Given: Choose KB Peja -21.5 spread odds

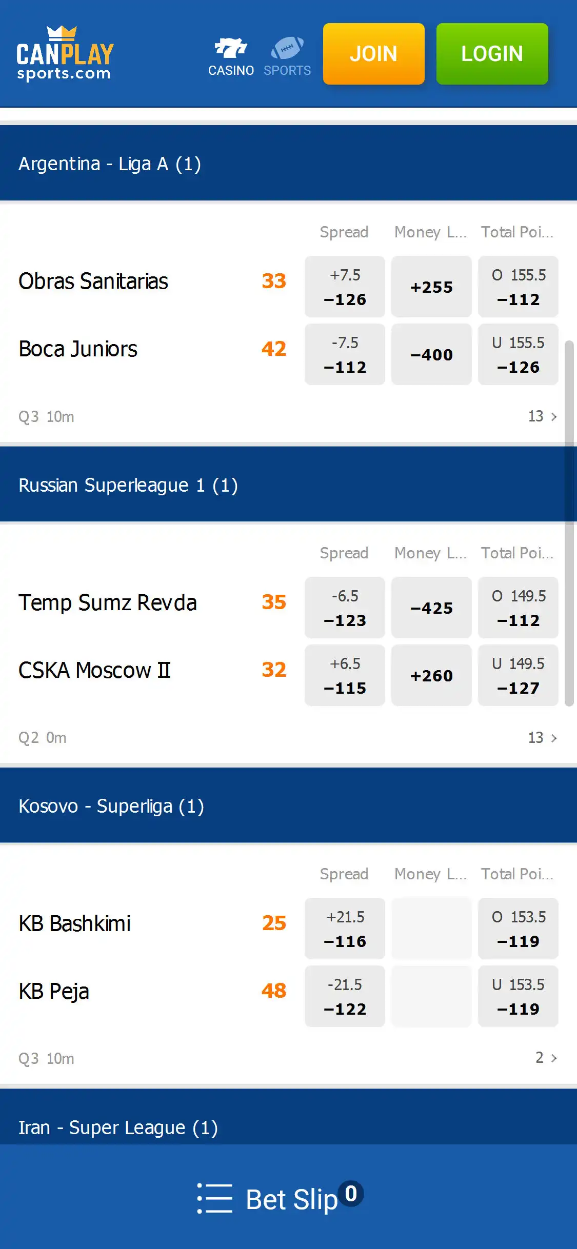Looking at the screenshot, I should click(x=345, y=996).
